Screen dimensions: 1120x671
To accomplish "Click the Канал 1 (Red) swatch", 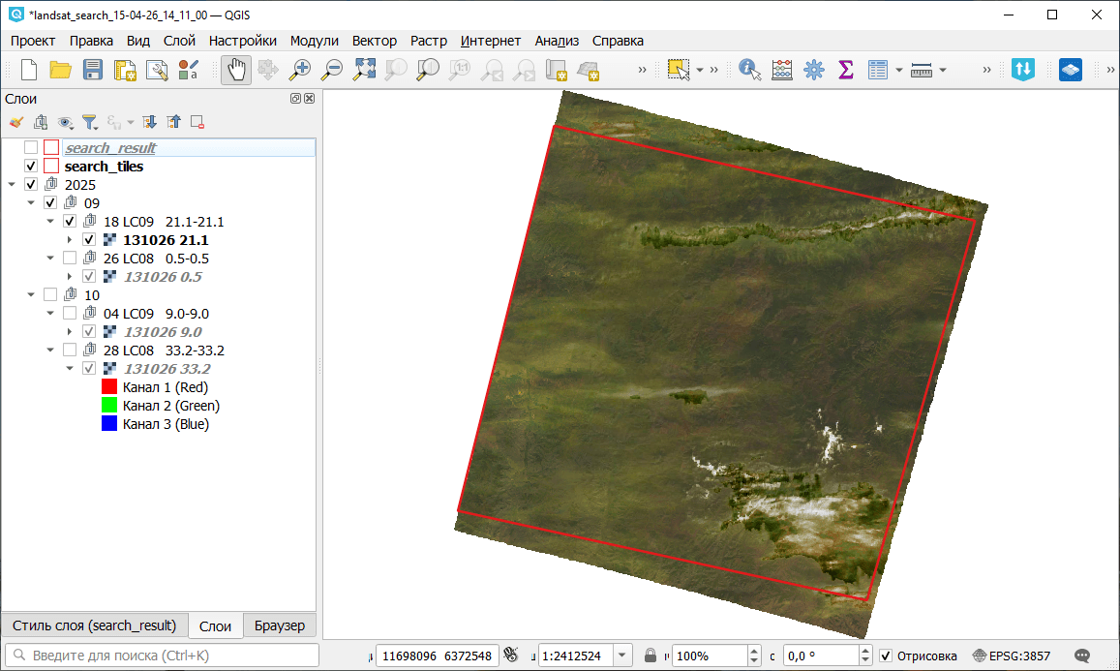I will pos(109,387).
